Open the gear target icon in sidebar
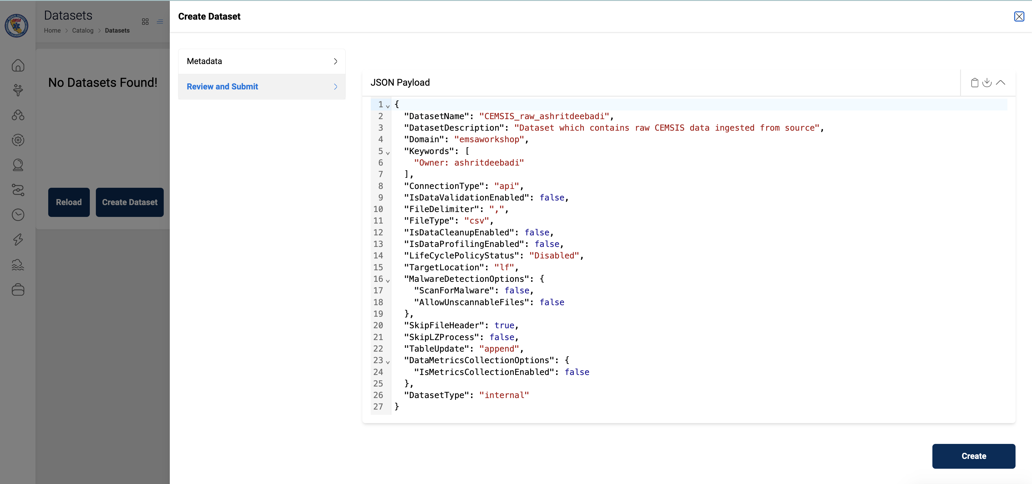Image resolution: width=1032 pixels, height=484 pixels. pos(18,140)
